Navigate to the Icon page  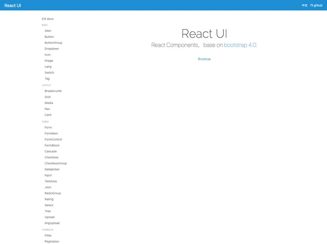[48, 55]
